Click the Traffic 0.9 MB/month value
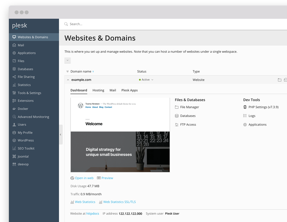The image size is (287, 222). pos(91,194)
